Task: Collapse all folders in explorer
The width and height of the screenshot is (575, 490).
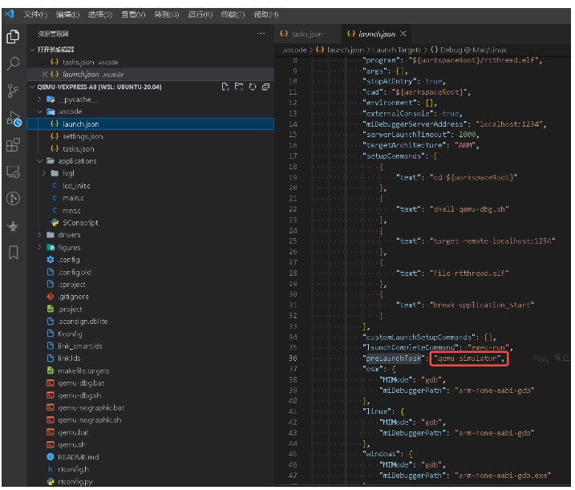Action: coord(265,87)
